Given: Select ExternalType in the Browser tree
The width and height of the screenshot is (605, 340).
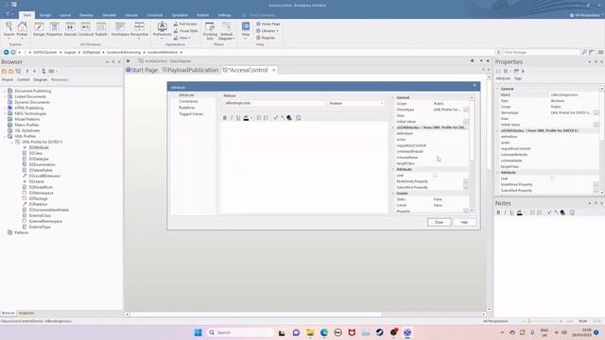Looking at the screenshot, I should [40, 227].
